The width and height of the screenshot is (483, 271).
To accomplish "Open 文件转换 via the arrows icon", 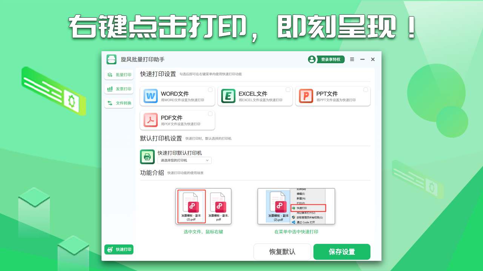I will [x=109, y=103].
